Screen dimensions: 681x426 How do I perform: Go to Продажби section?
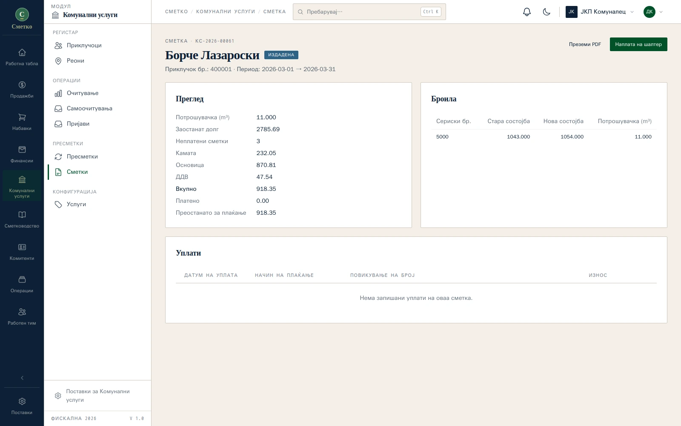pyautogui.click(x=22, y=89)
